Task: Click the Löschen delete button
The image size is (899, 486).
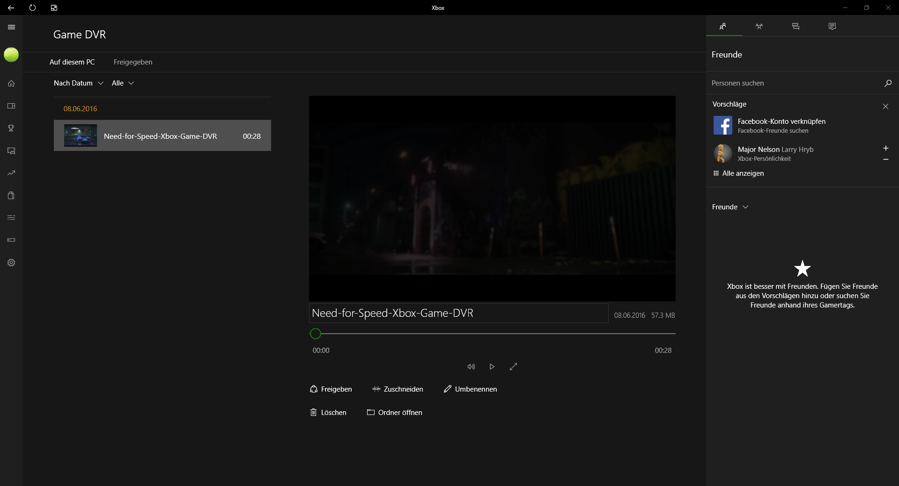Action: tap(328, 413)
